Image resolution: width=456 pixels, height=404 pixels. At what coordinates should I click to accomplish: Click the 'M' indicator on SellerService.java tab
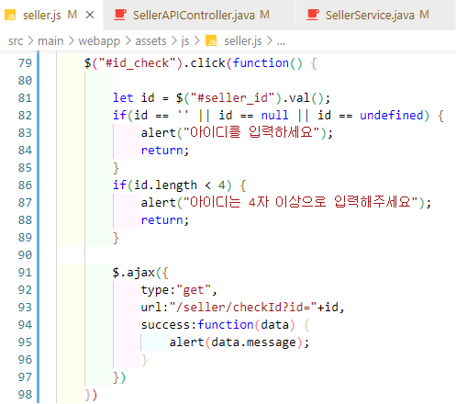point(424,15)
